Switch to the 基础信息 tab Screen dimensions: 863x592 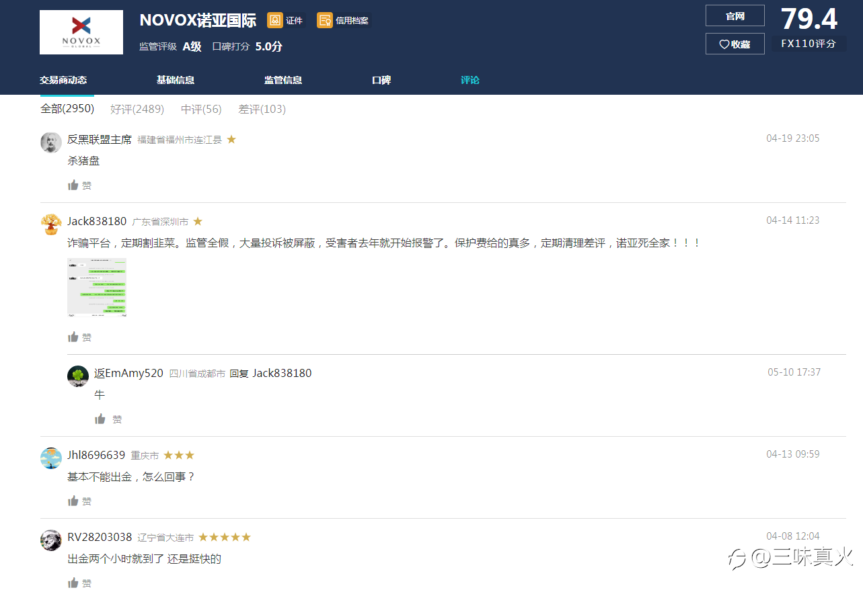click(176, 80)
